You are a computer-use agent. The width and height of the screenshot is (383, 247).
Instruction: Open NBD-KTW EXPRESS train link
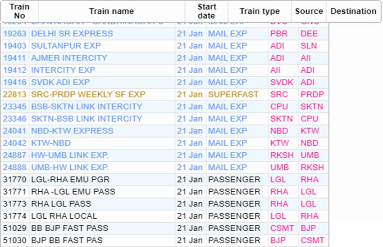72,131
